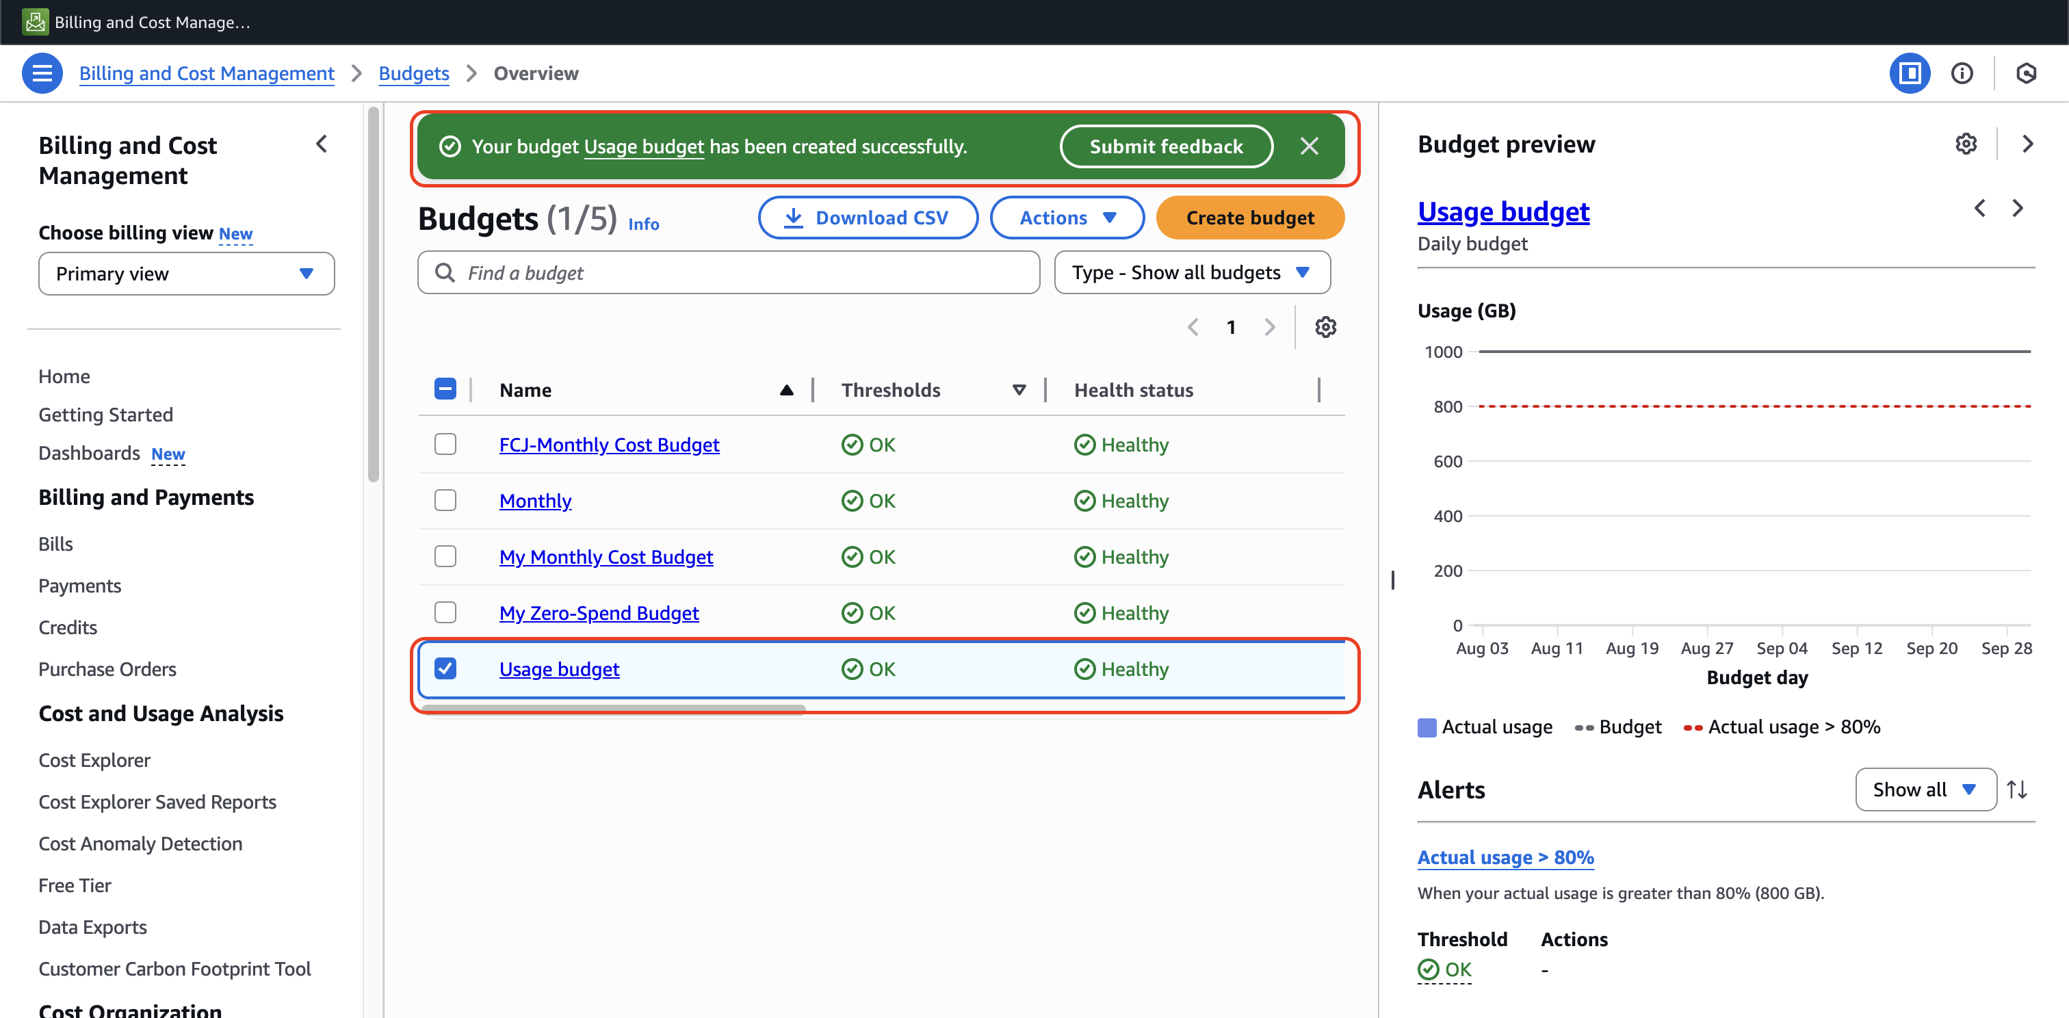The width and height of the screenshot is (2069, 1018).
Task: Open Cost Explorer in sidebar
Action: tap(94, 759)
